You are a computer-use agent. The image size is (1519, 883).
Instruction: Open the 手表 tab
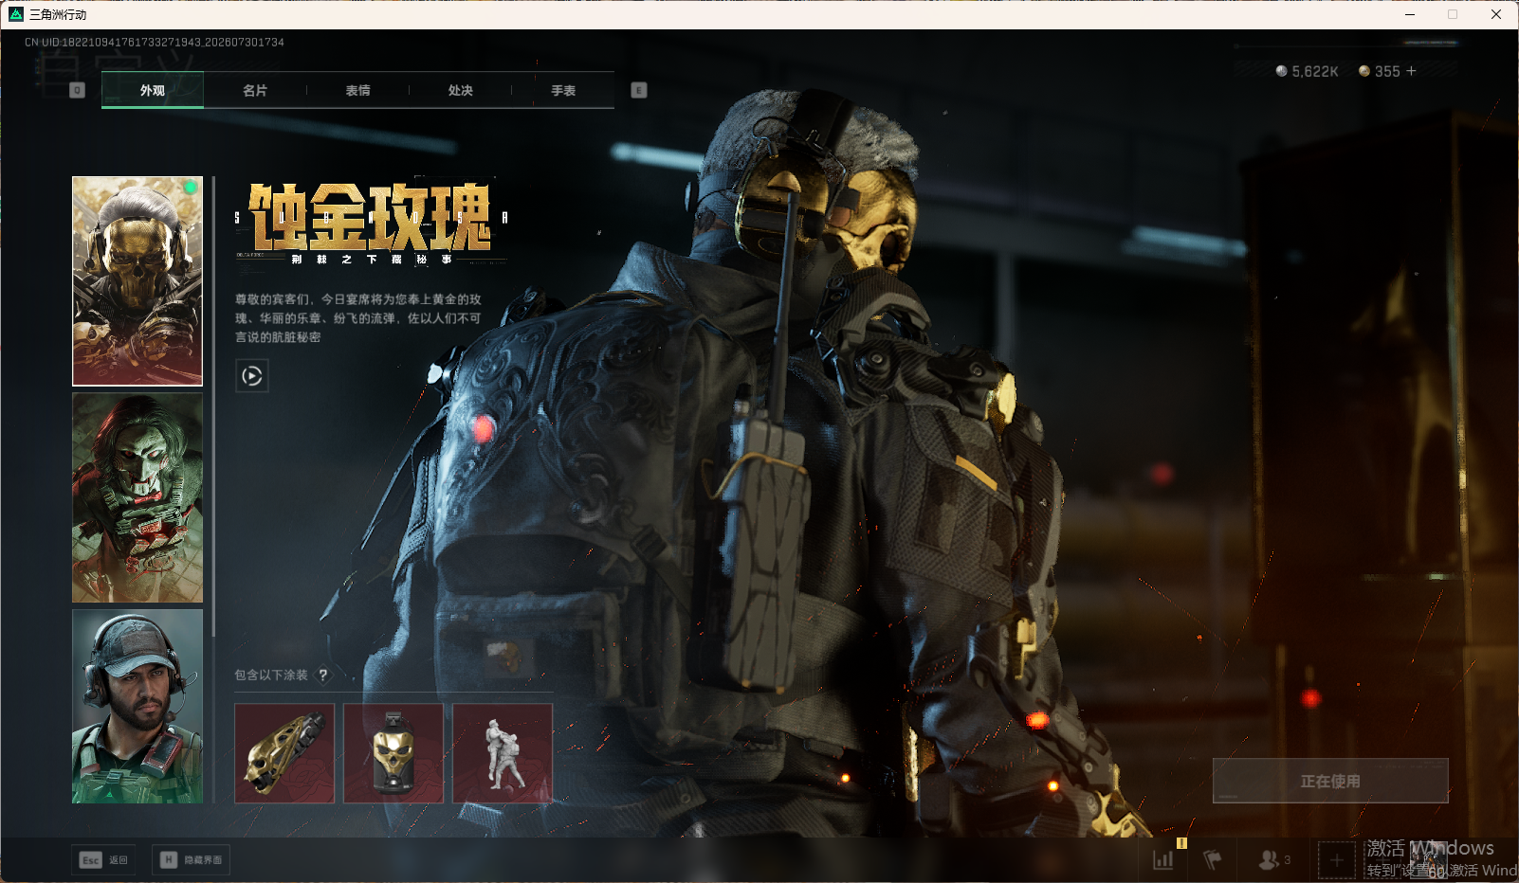pyautogui.click(x=563, y=90)
